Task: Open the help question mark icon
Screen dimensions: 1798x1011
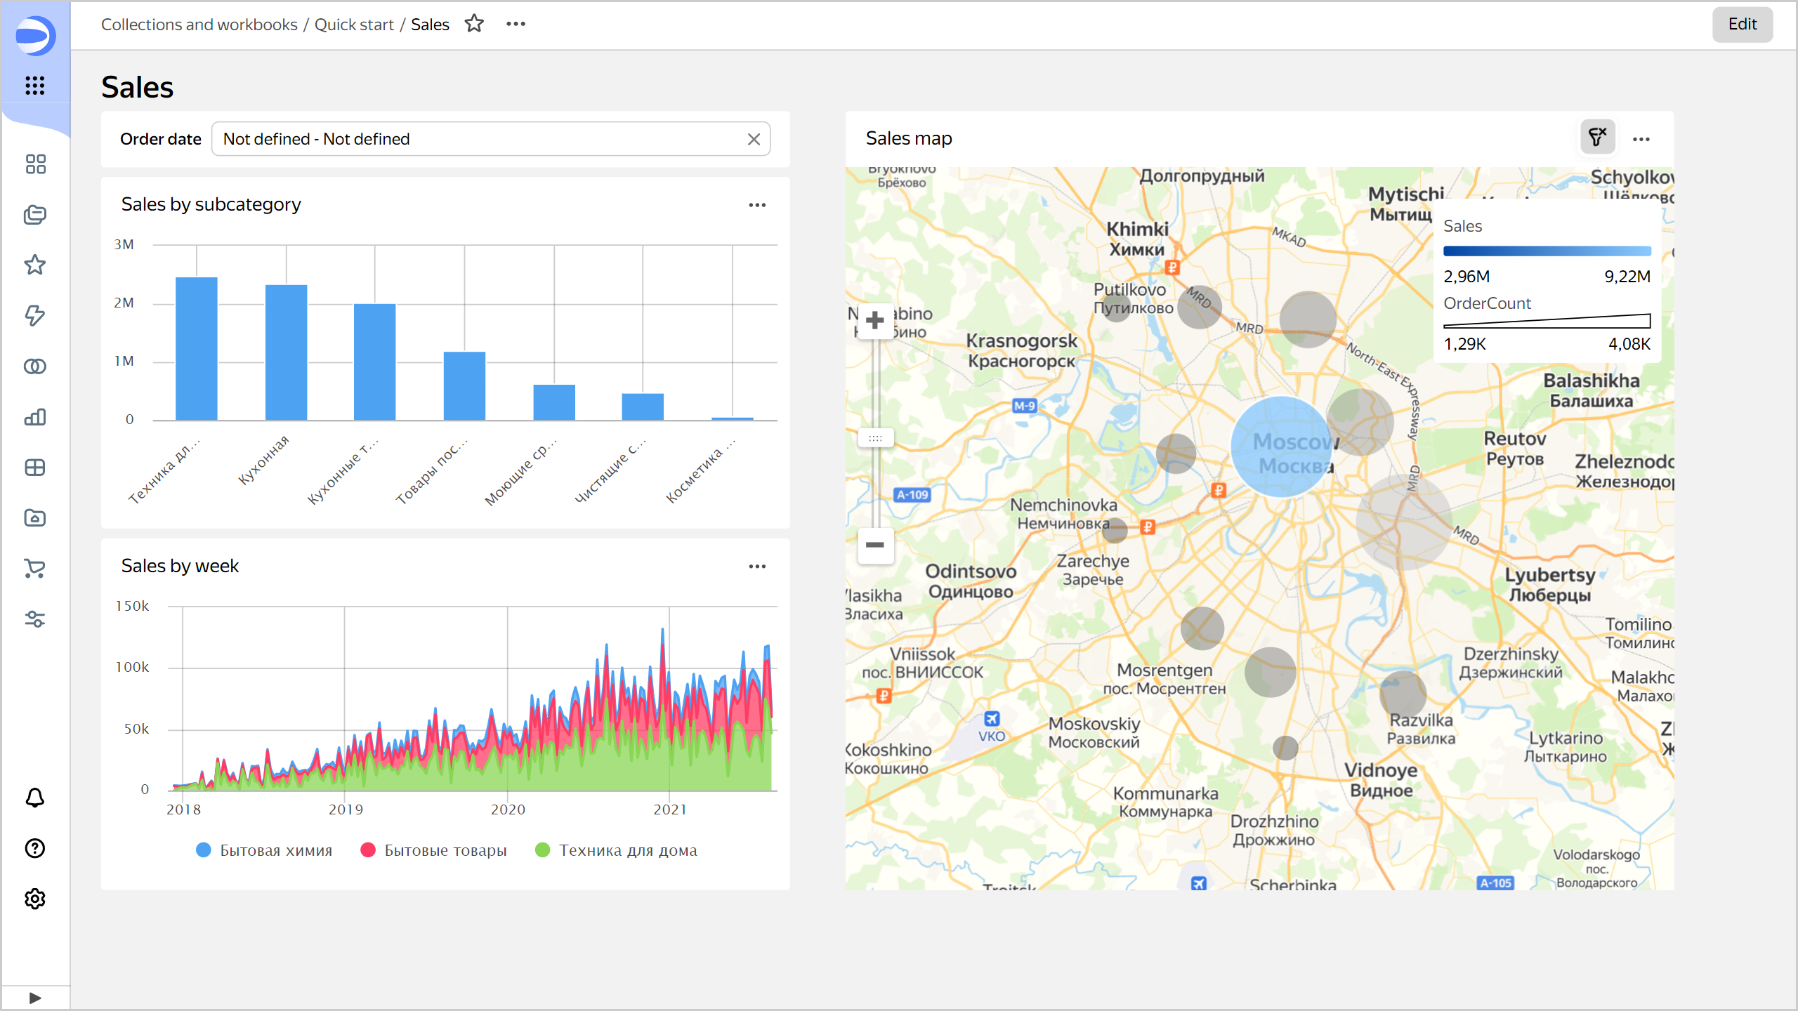Action: click(x=35, y=848)
